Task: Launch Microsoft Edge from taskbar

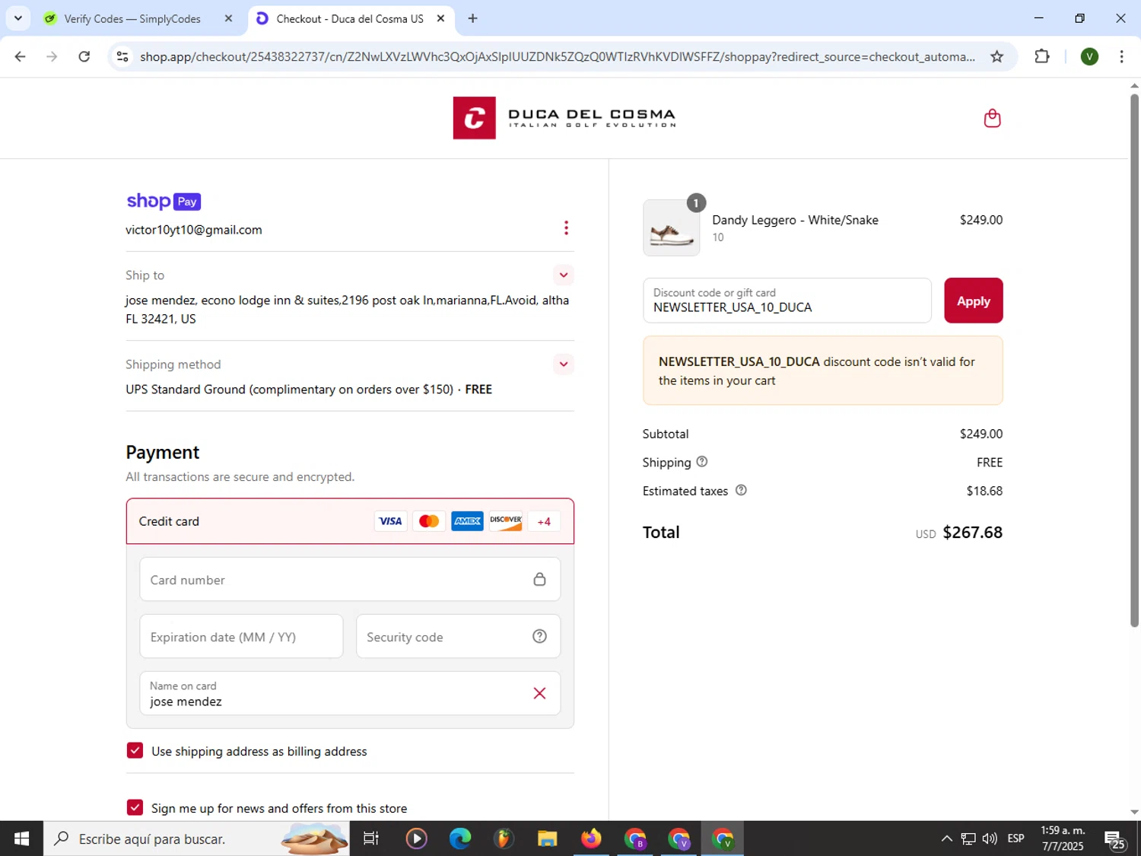Action: tap(459, 838)
